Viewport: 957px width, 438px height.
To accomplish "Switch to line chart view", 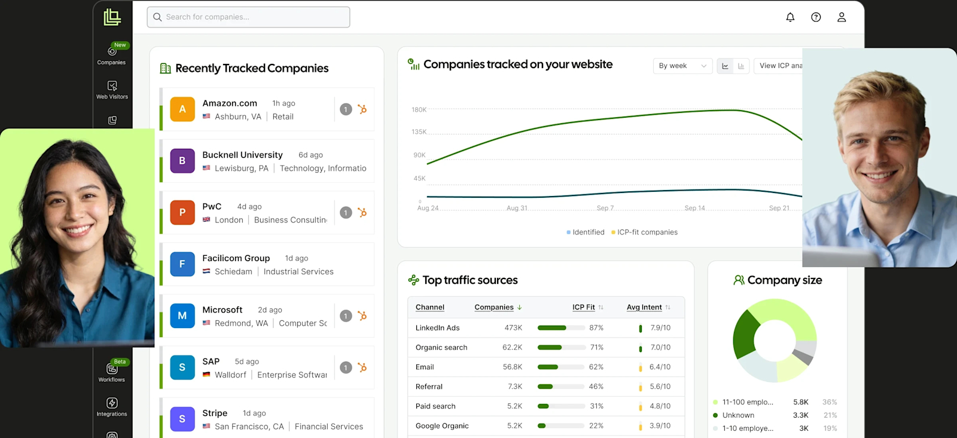I will (725, 66).
